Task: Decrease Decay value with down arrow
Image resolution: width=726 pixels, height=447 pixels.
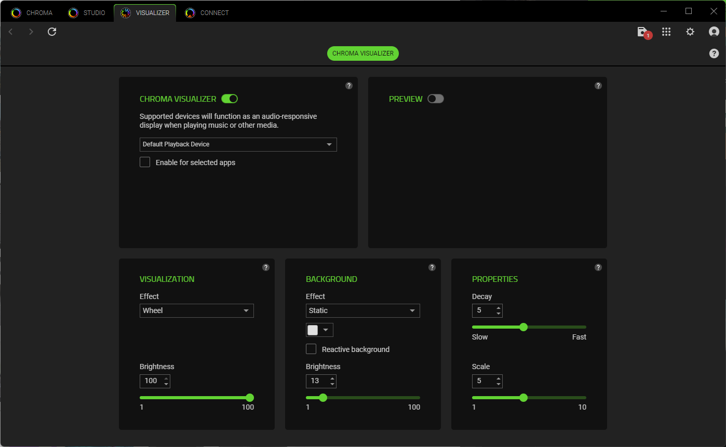Action: pos(499,314)
